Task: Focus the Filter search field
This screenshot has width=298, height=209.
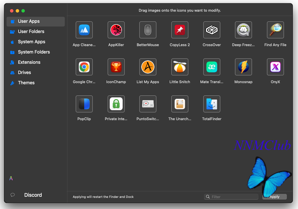Action: [x=231, y=197]
